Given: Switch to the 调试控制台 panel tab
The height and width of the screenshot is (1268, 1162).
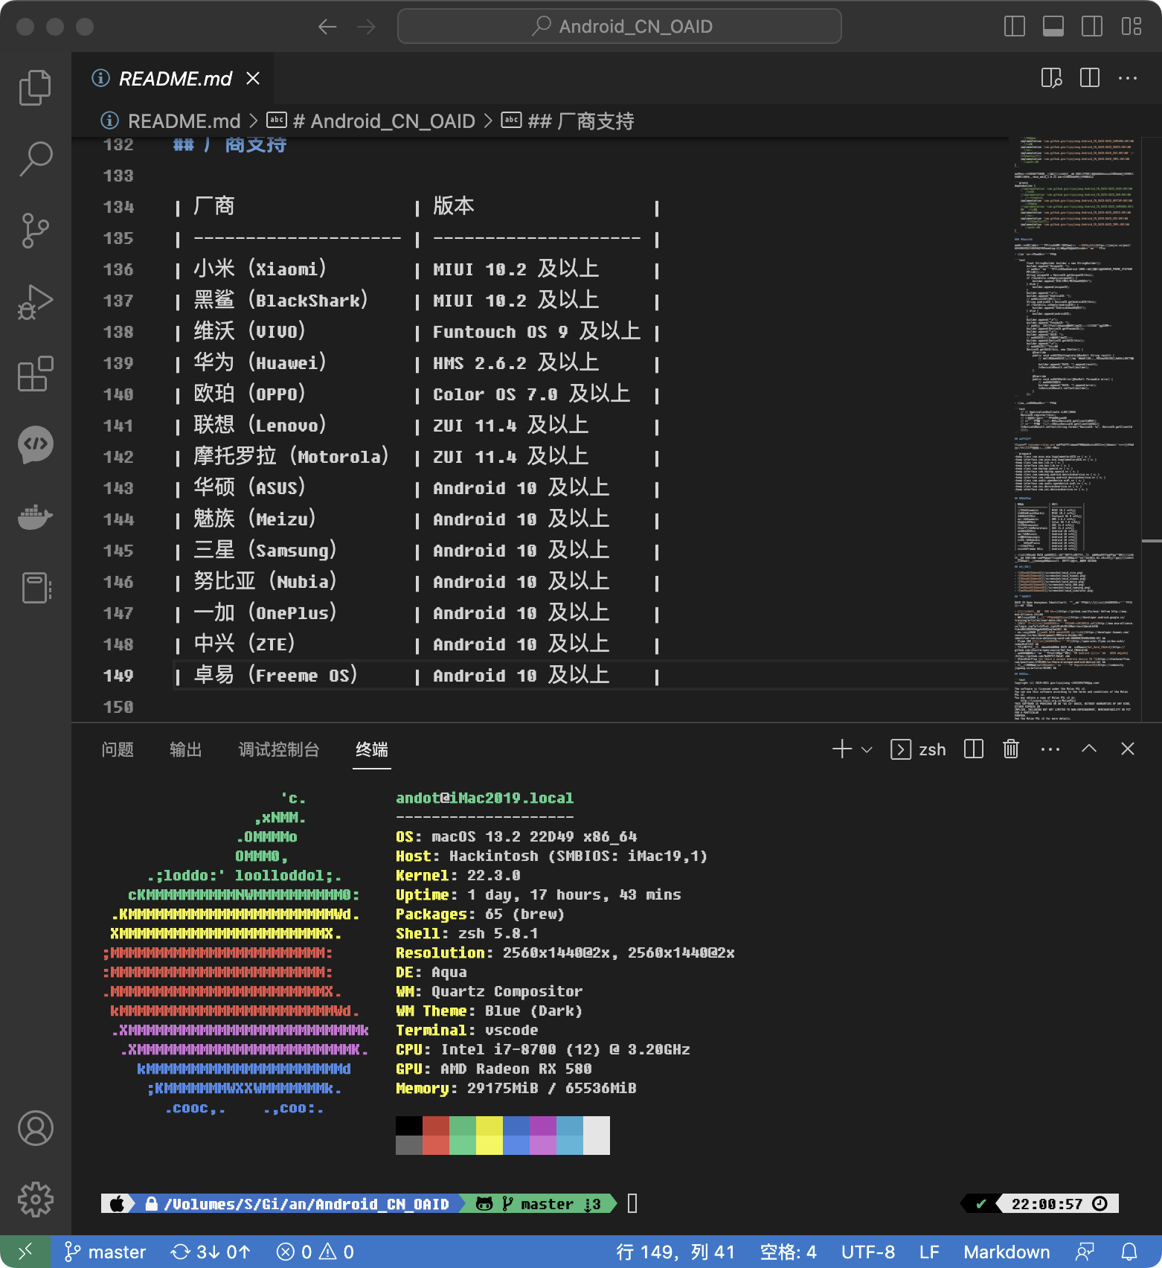Looking at the screenshot, I should [278, 749].
